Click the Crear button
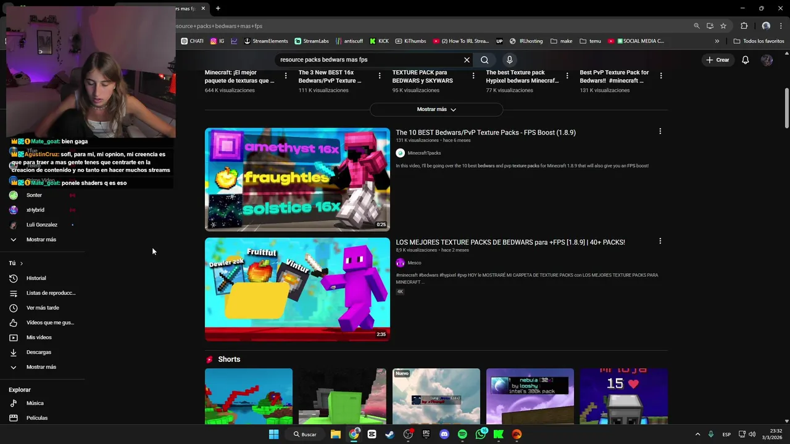Screen dimensions: 790x444 coord(718,60)
